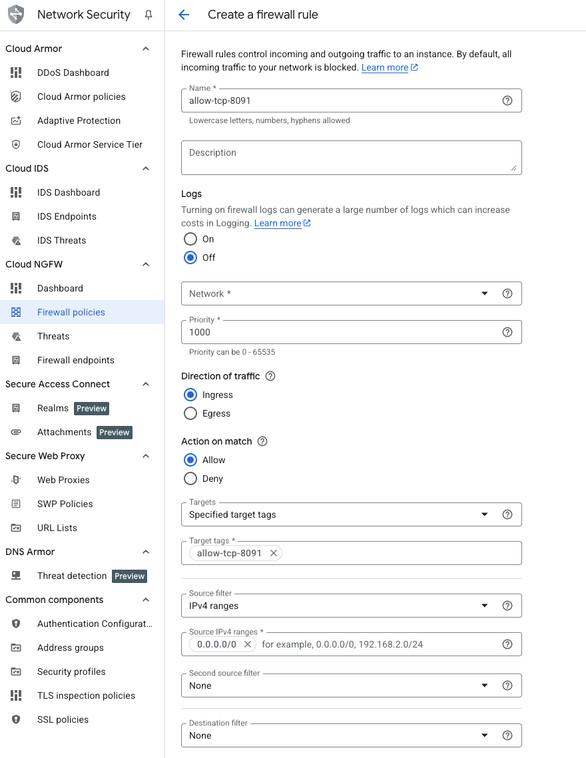Open Cloud Armor policies
The width and height of the screenshot is (586, 758).
coord(81,96)
